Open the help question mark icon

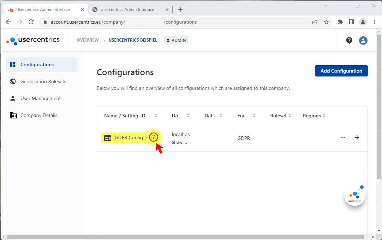point(349,40)
